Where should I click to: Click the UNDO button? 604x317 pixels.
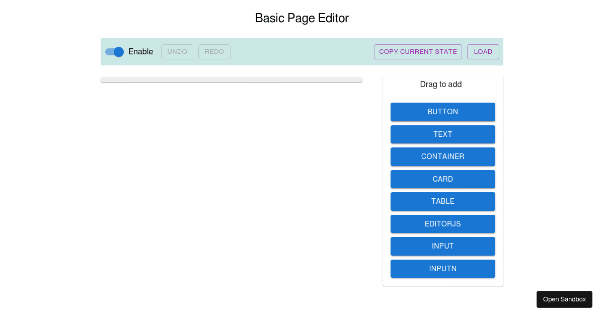coord(177,51)
